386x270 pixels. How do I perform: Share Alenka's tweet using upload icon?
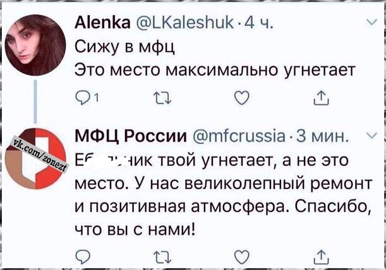pyautogui.click(x=322, y=98)
